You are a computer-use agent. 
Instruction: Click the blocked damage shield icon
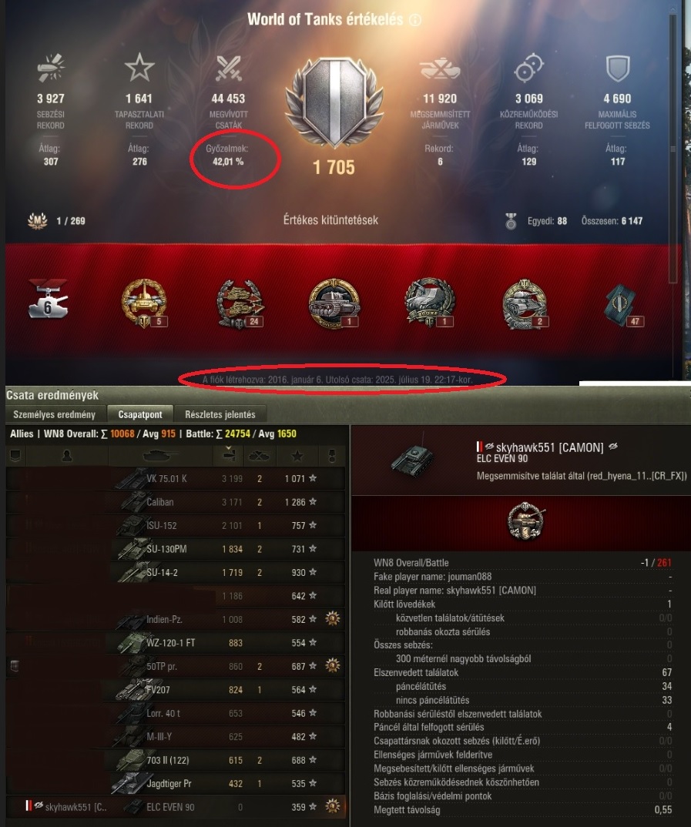pos(618,68)
